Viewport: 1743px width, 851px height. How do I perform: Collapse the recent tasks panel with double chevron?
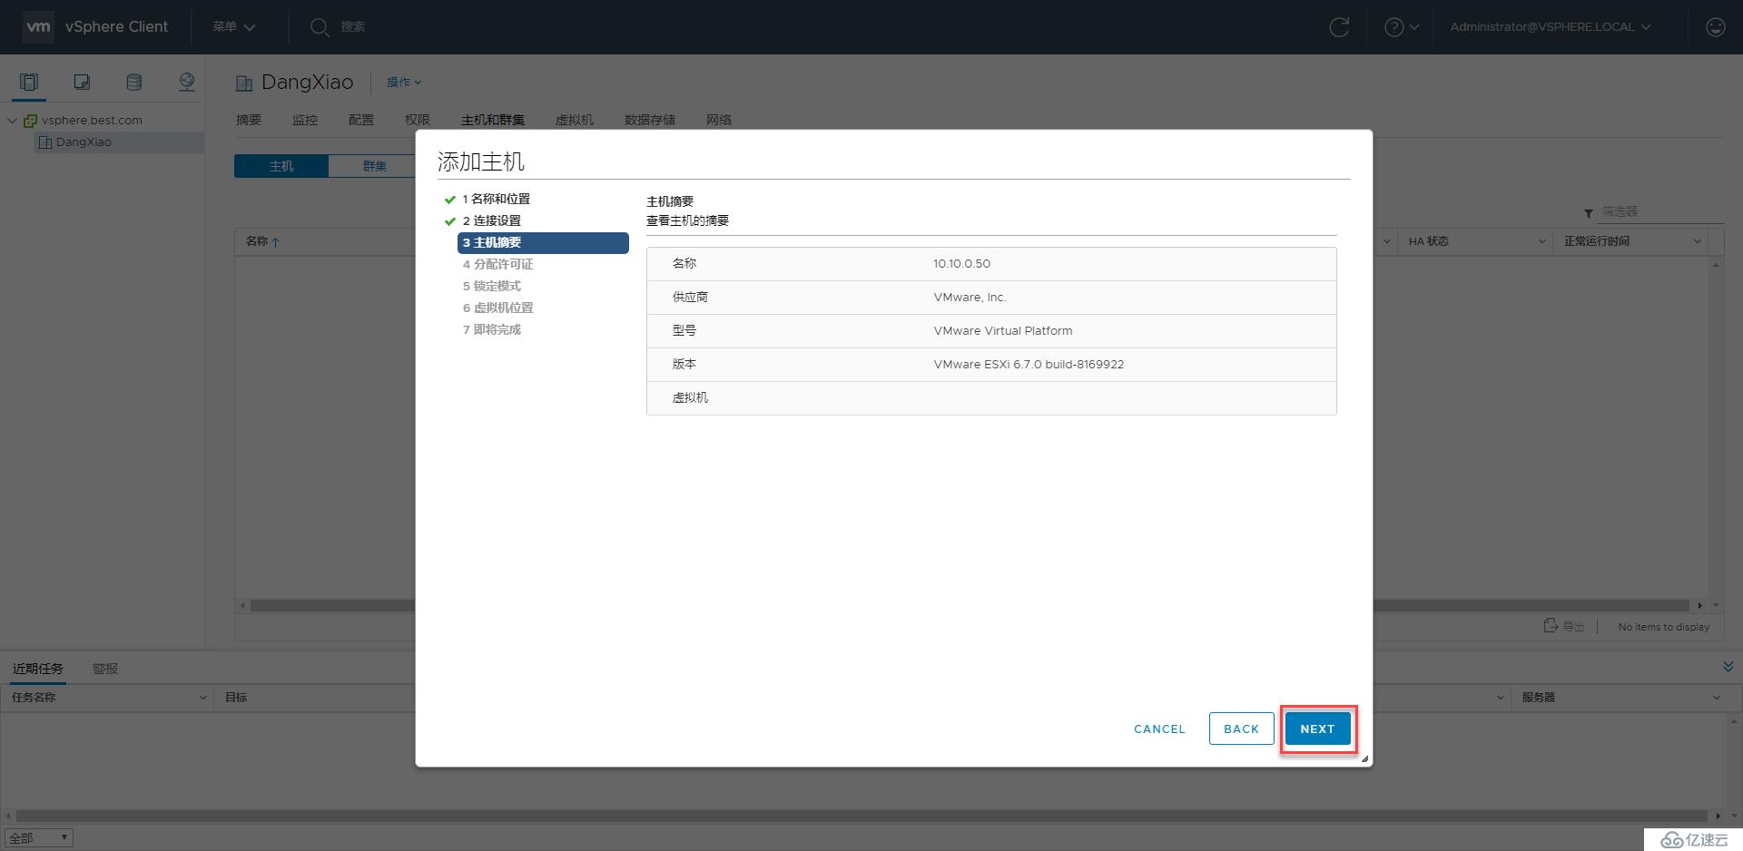1728,667
